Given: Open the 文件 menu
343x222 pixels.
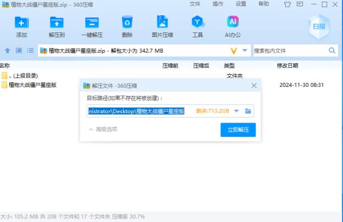Looking at the screenshot, I should [195, 4].
